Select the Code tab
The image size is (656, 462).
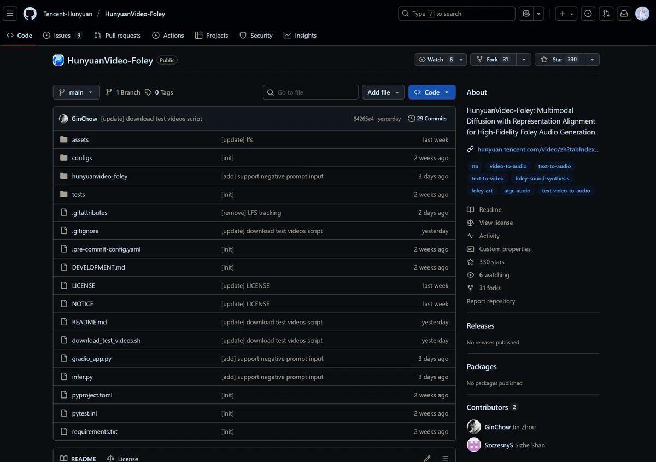click(19, 36)
